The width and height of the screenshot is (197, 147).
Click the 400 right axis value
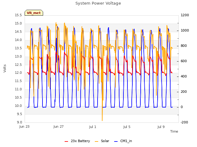[x=184, y=76]
